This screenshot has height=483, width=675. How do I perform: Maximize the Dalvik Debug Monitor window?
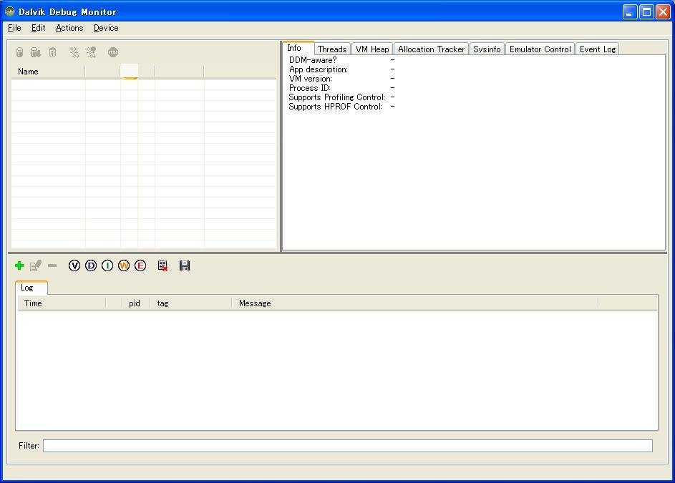pos(646,11)
